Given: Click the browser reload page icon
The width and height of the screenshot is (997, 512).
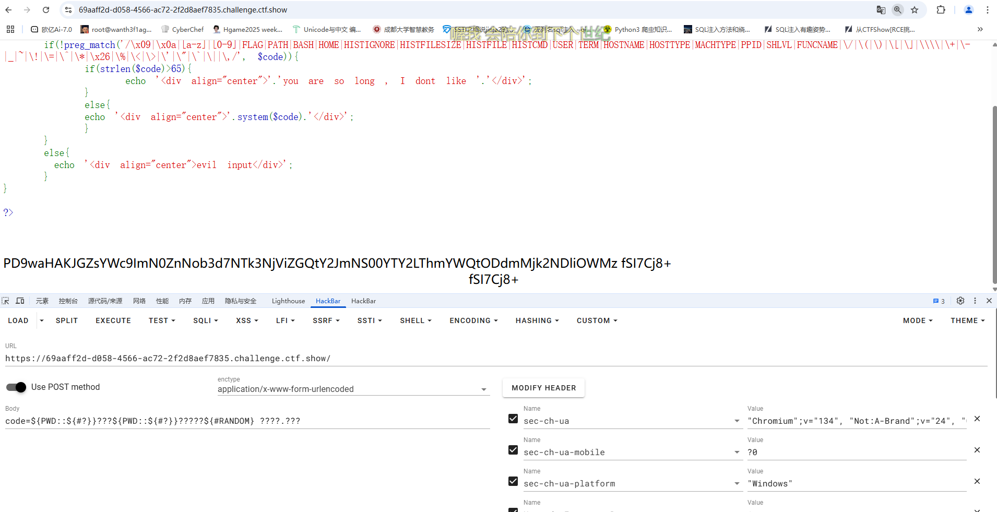Looking at the screenshot, I should (46, 10).
